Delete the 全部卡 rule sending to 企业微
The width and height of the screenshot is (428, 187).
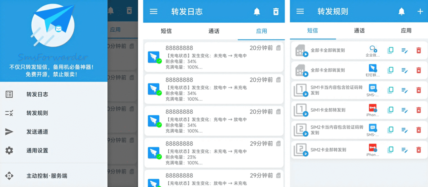coord(418,50)
